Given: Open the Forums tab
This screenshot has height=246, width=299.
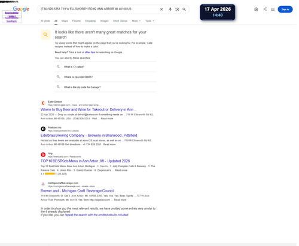Looking at the screenshot, I should (x=77, y=21).
